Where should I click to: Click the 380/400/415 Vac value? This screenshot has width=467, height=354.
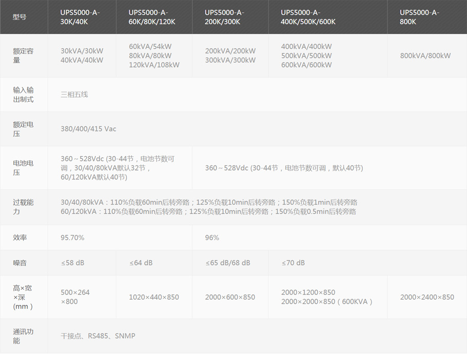tap(88, 129)
